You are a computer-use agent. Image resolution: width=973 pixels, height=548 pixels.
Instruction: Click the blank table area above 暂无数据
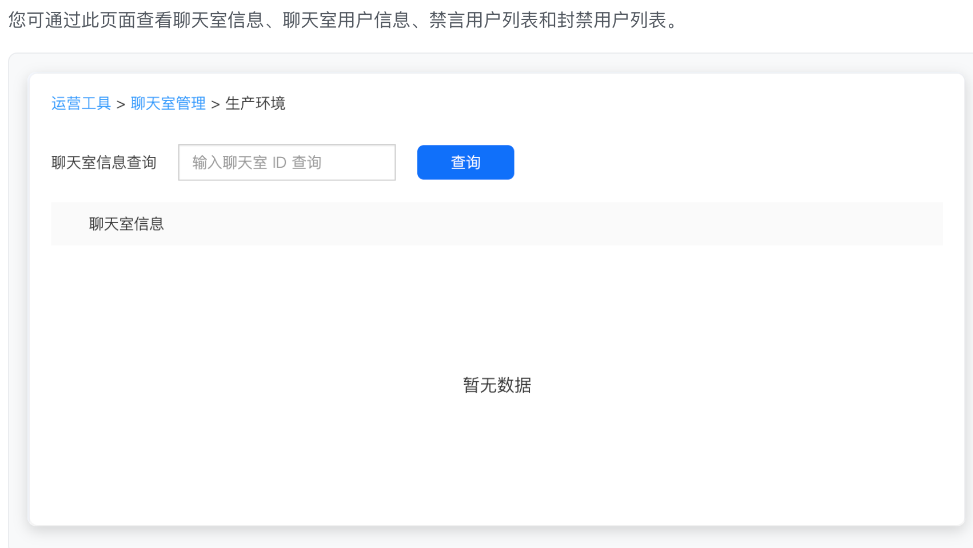[x=497, y=308]
